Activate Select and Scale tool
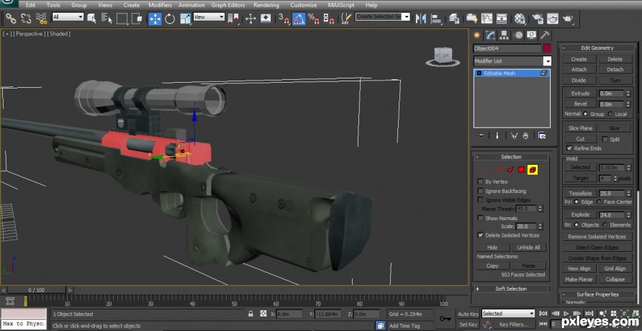642x331 pixels. (186, 19)
